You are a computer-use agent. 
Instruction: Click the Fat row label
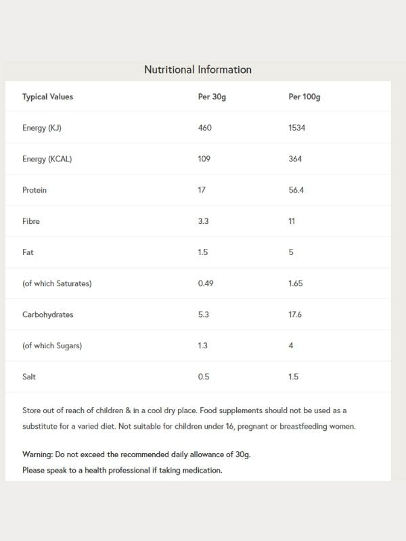tap(28, 252)
